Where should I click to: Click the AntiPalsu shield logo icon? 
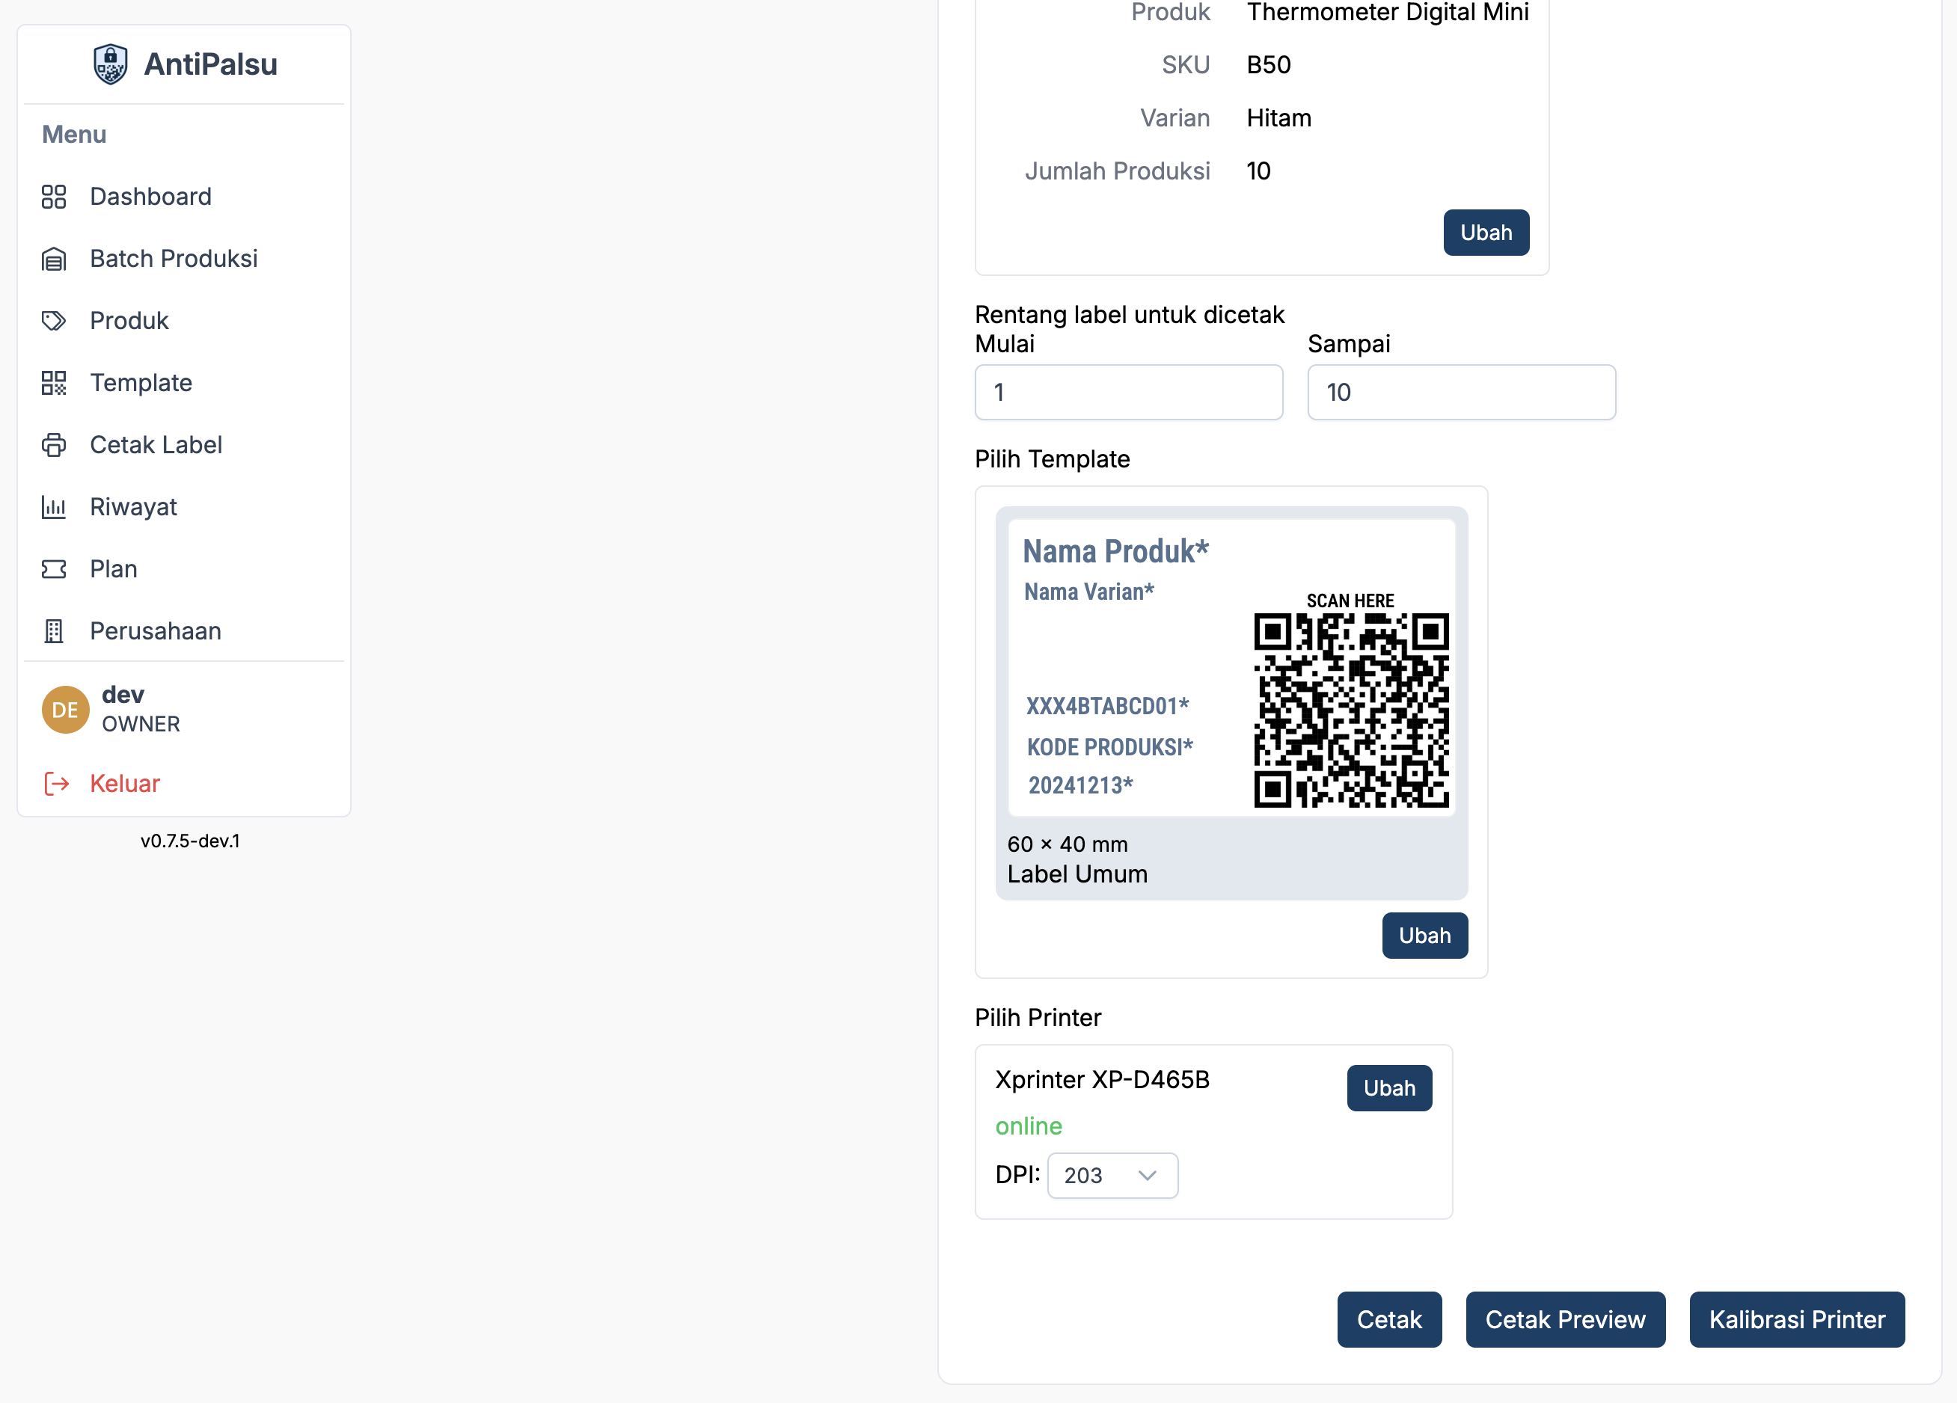[x=109, y=65]
